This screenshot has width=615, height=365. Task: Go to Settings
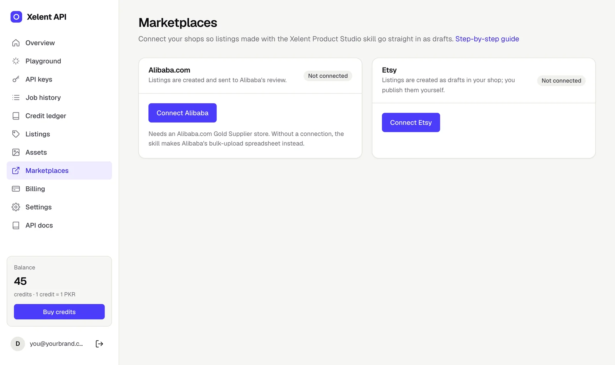[59, 207]
